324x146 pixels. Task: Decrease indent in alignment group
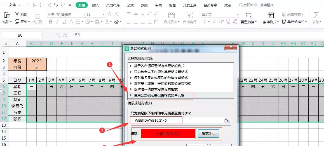coord(150,14)
